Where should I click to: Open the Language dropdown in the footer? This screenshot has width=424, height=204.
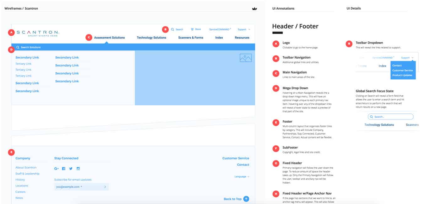[x=242, y=176]
